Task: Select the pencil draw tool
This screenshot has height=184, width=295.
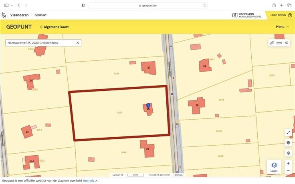Action: click(x=272, y=43)
